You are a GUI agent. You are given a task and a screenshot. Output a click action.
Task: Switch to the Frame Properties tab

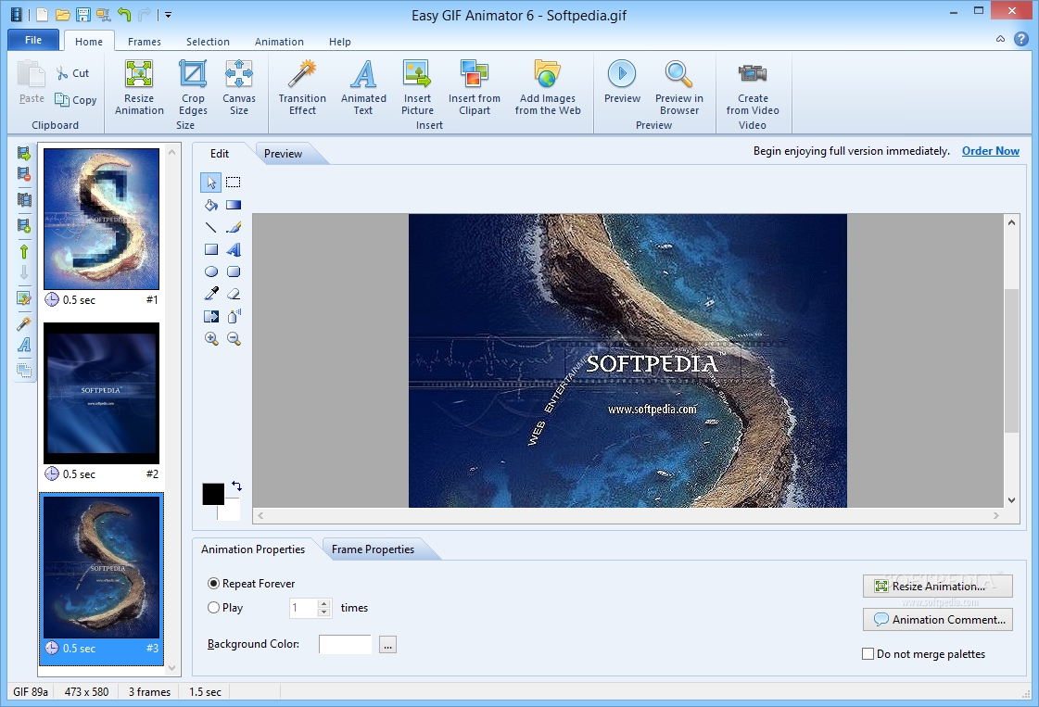(x=374, y=549)
